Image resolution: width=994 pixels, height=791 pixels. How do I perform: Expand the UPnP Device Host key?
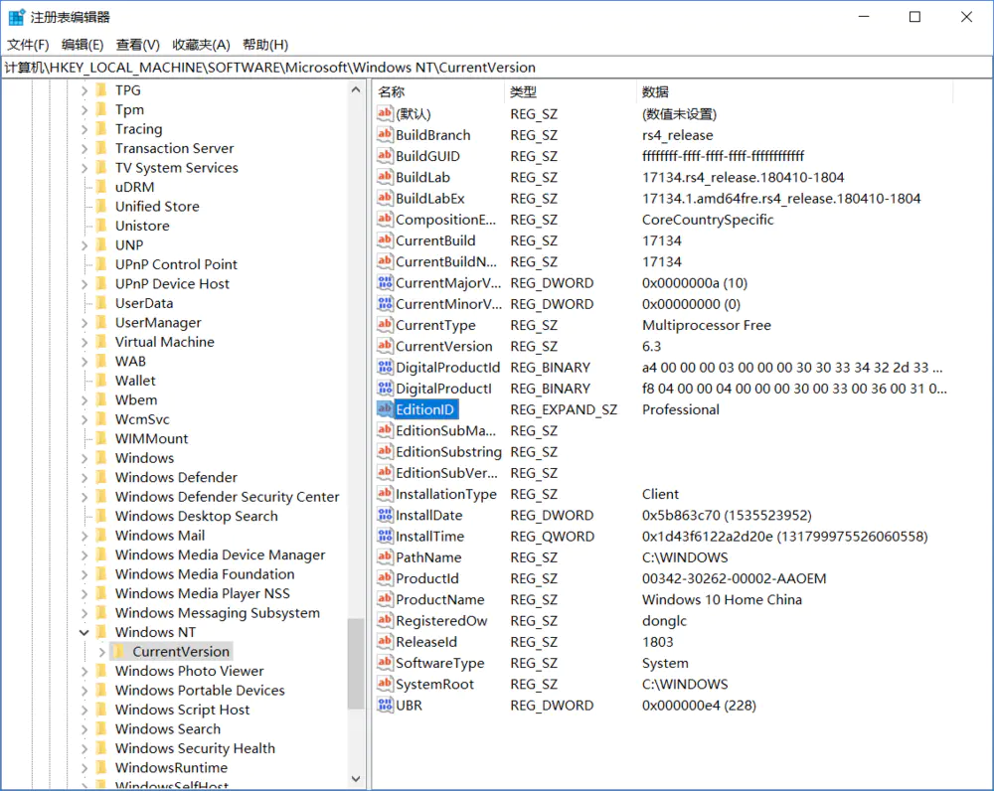coord(84,284)
